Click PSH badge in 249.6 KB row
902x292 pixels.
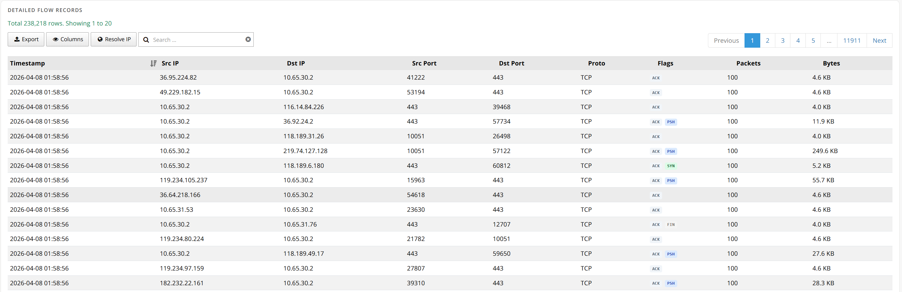tap(670, 152)
